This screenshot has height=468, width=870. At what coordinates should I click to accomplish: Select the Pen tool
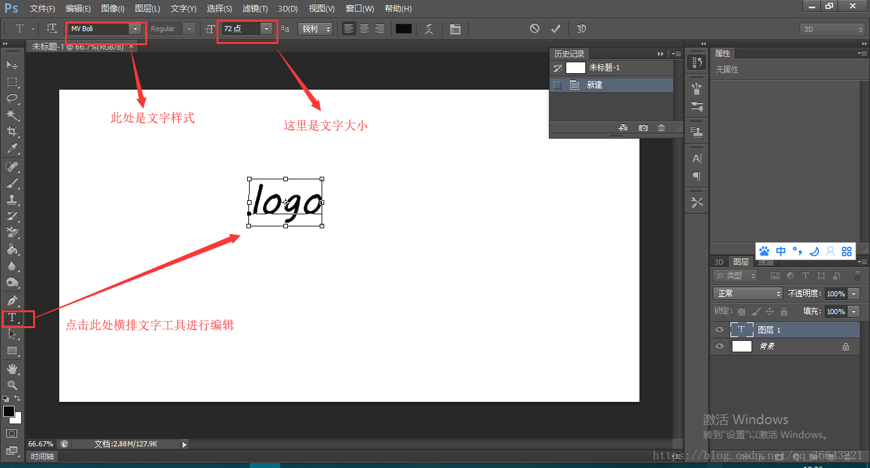tap(12, 300)
